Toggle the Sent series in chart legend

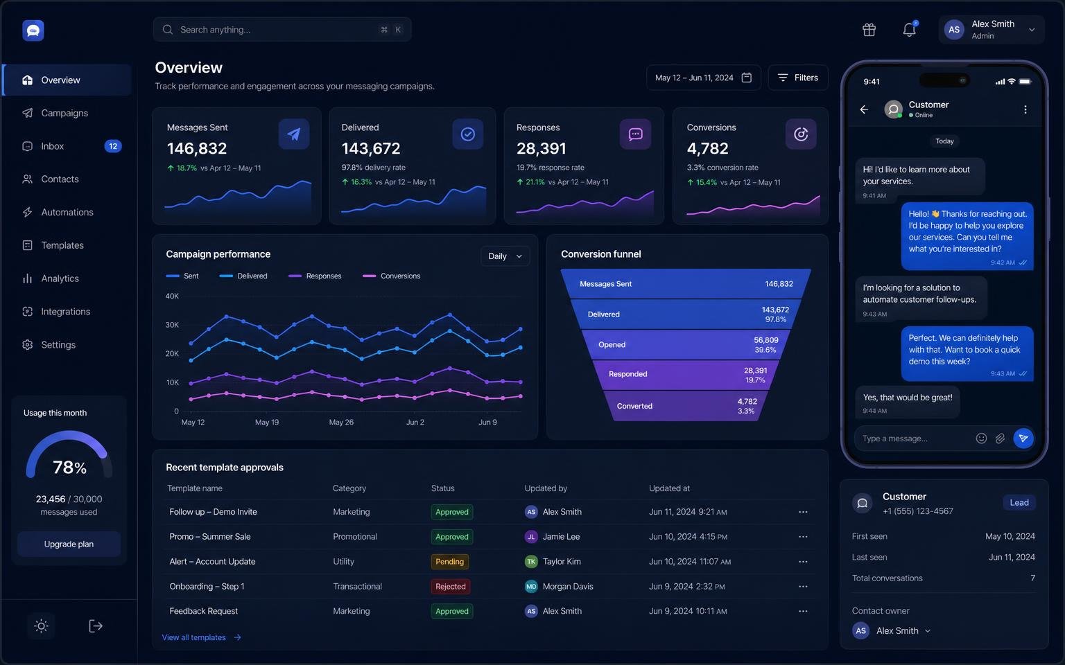tap(182, 276)
